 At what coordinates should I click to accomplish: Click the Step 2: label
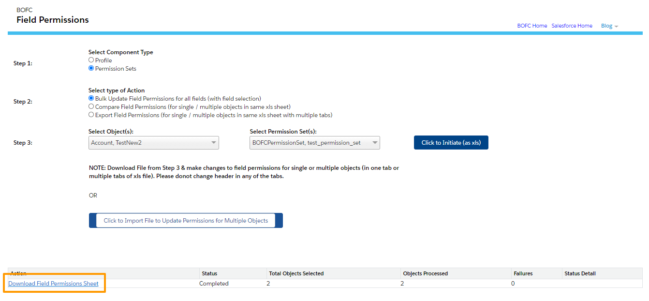pos(23,102)
